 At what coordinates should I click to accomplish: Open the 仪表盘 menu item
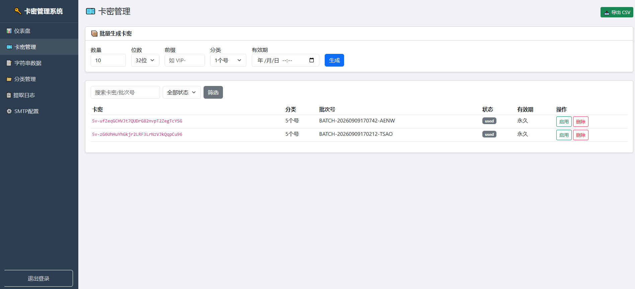39,31
